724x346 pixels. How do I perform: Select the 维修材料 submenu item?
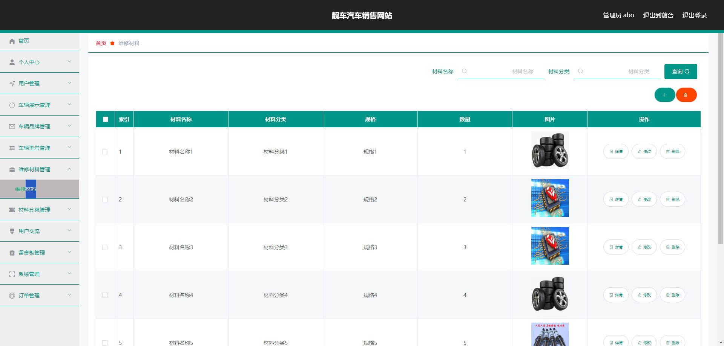click(40, 189)
